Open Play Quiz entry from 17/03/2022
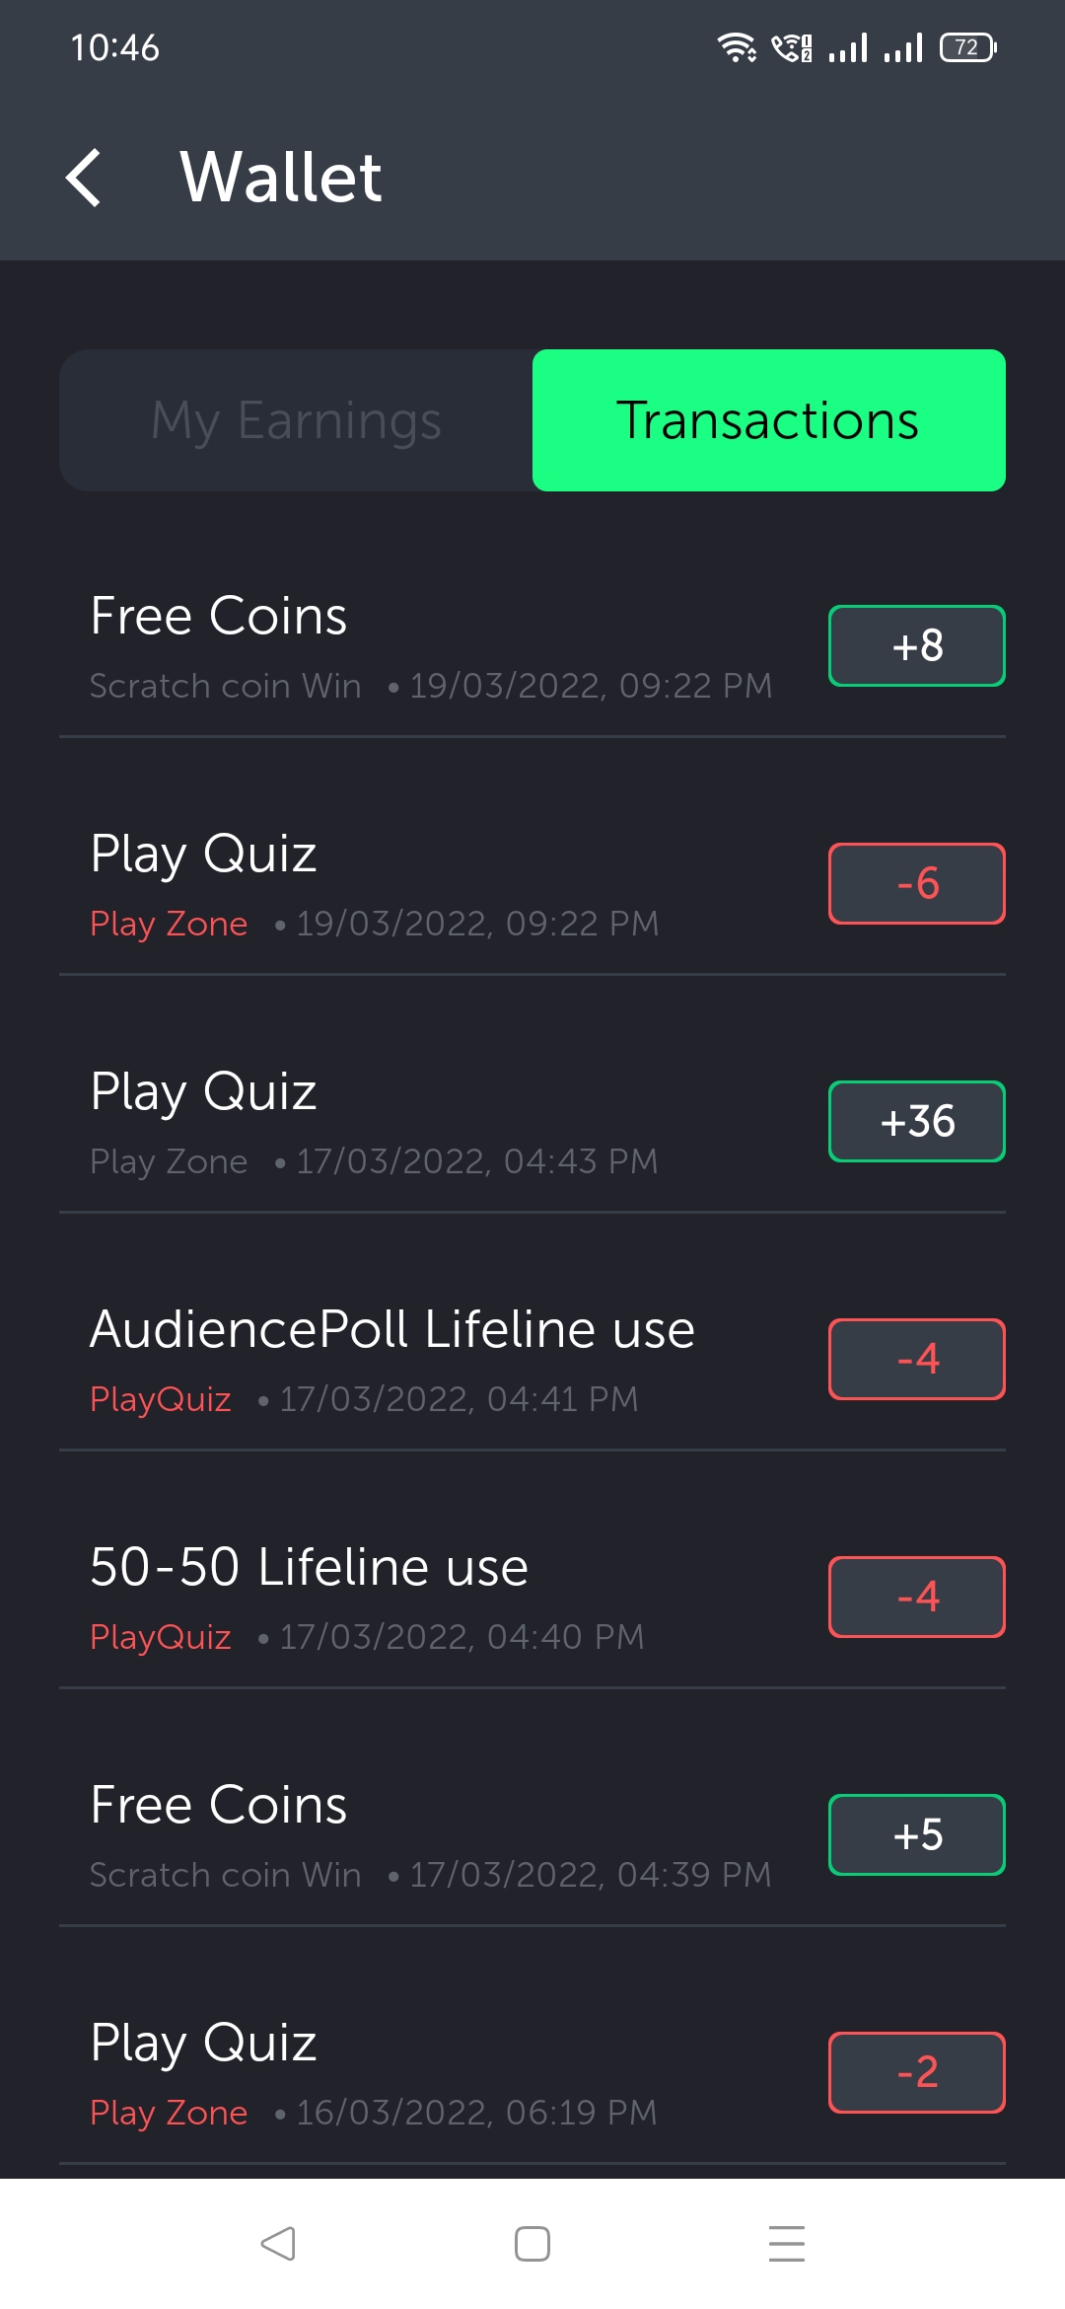Viewport: 1065px width, 2309px height. pos(203,1092)
